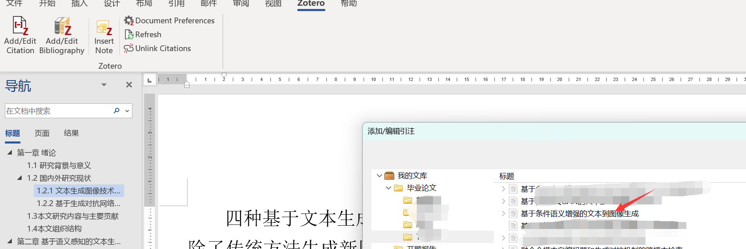Go to heading 1.1 研究背景与意义
The image size is (746, 249).
59,165
